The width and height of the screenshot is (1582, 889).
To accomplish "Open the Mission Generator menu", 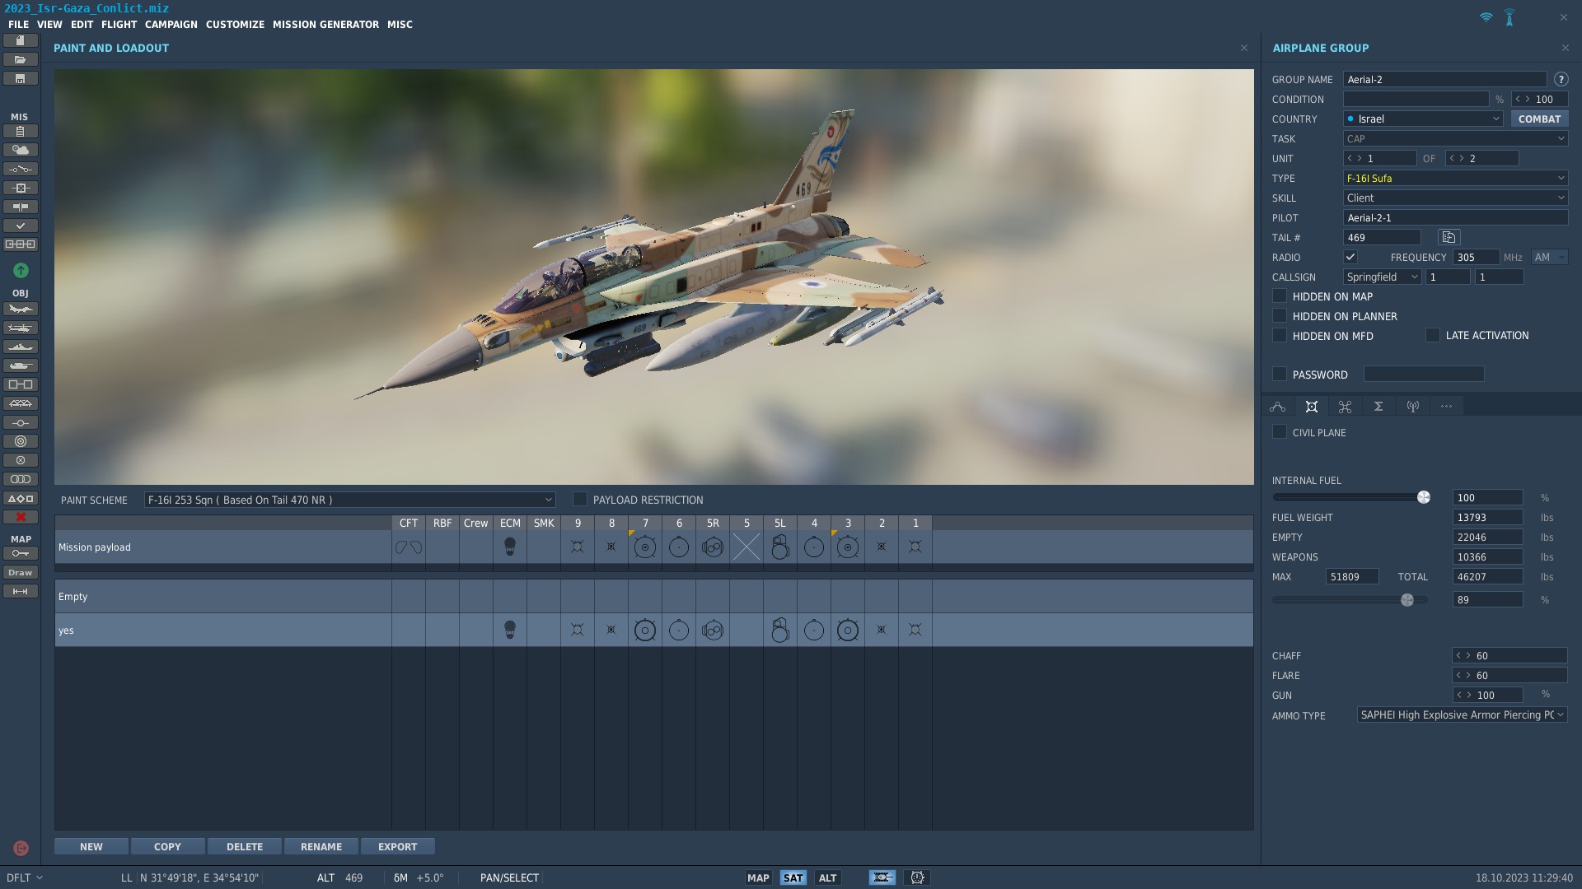I will [x=325, y=25].
